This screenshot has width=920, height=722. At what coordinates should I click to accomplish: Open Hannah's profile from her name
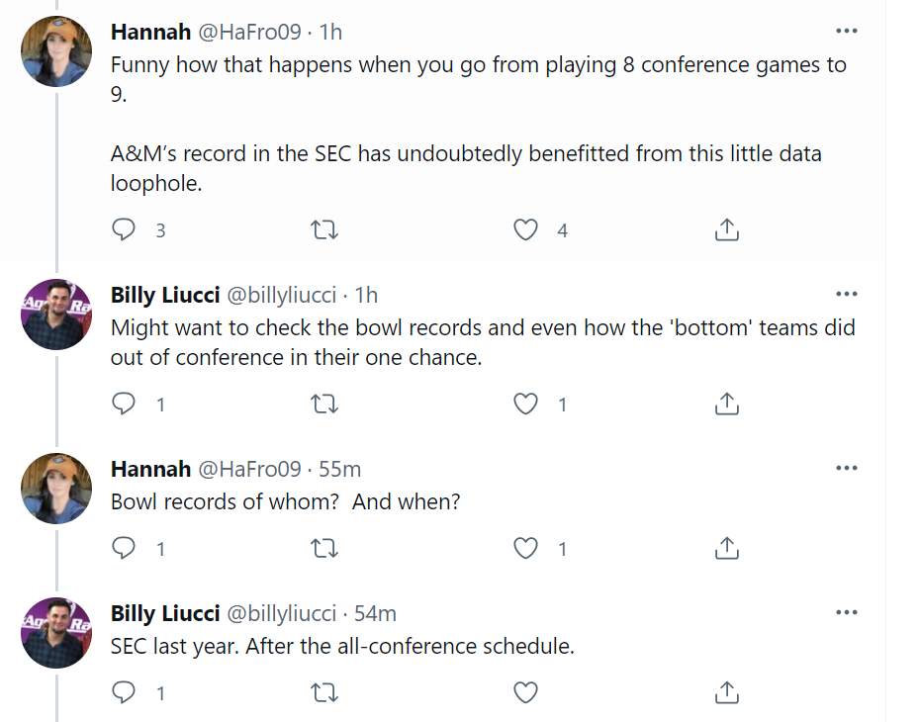150,32
